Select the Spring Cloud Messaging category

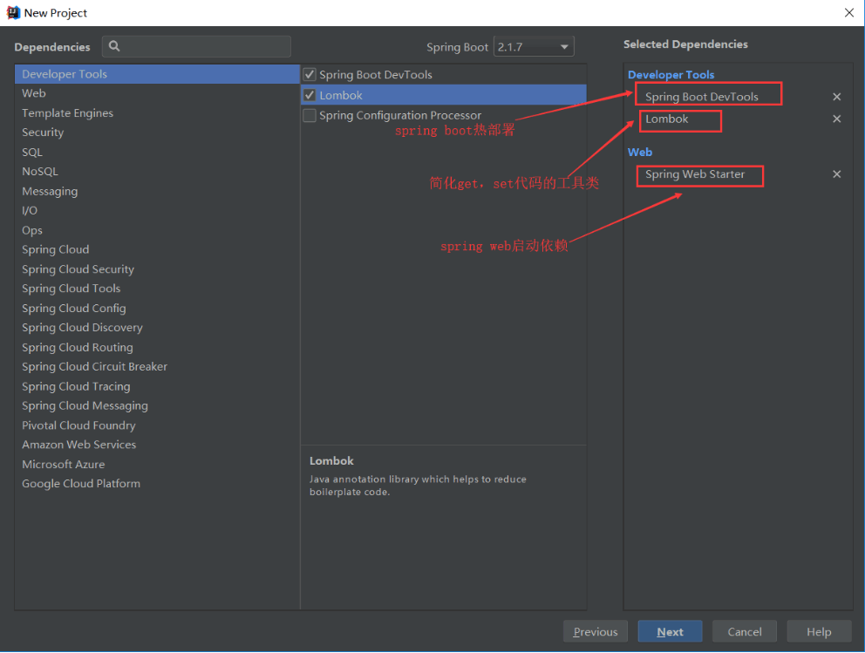(x=157, y=406)
